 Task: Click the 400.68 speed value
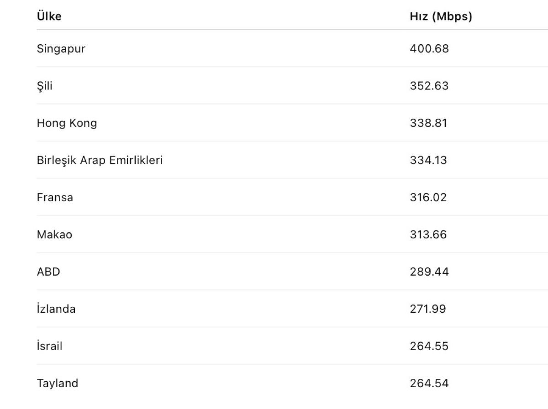pyautogui.click(x=429, y=49)
